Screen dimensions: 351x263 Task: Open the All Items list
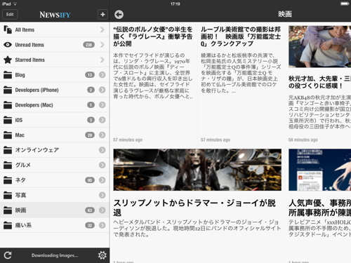(x=55, y=29)
